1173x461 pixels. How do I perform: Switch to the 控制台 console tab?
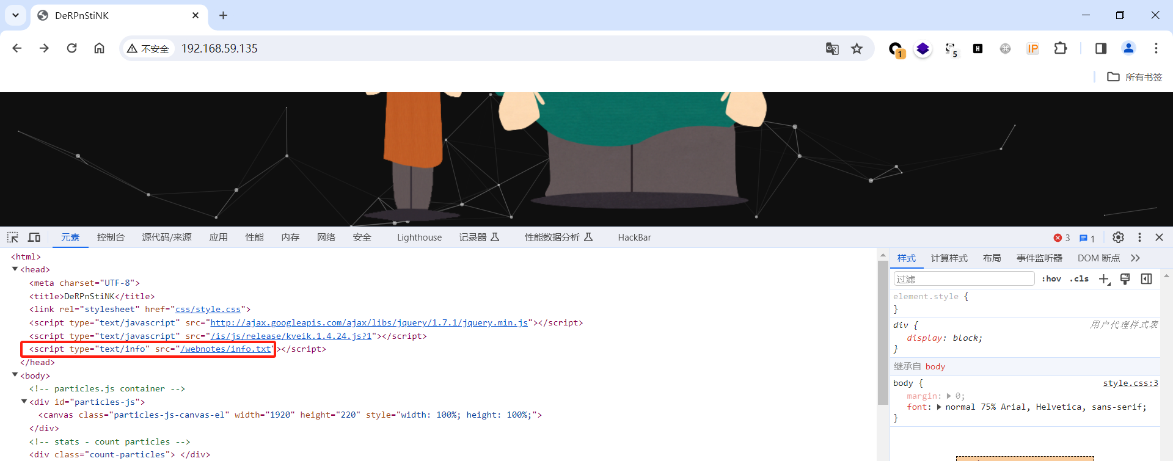pyautogui.click(x=111, y=238)
